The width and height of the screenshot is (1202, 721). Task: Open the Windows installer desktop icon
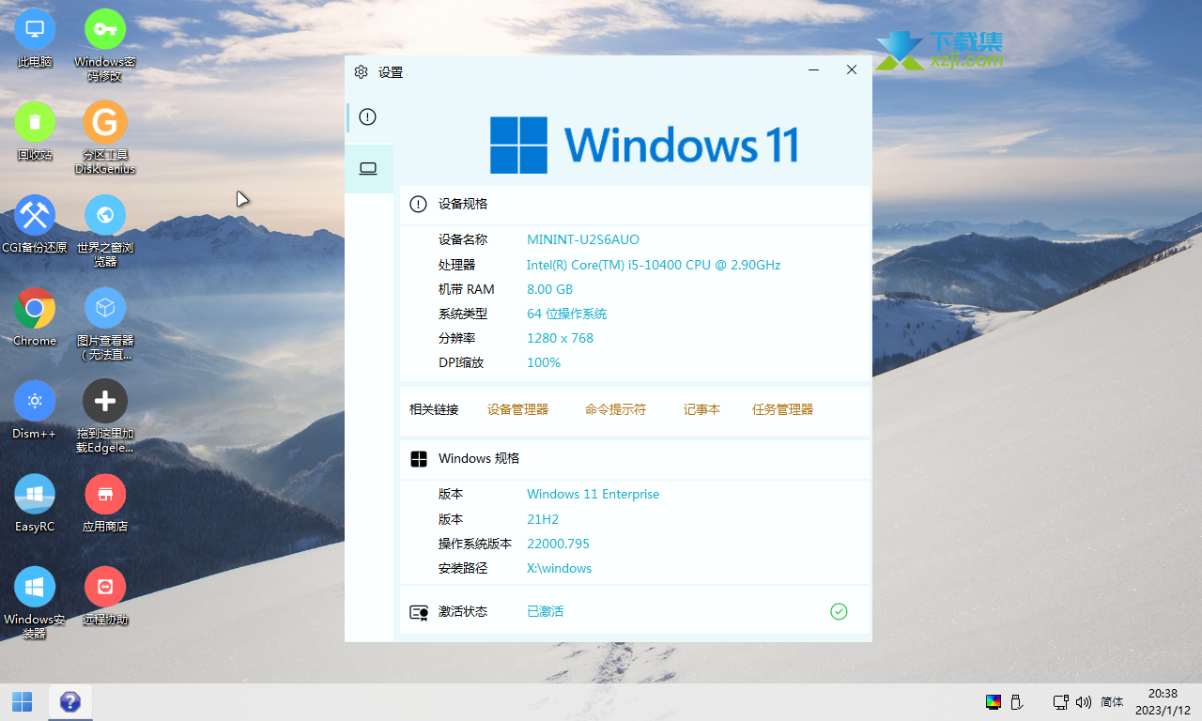[x=35, y=587]
